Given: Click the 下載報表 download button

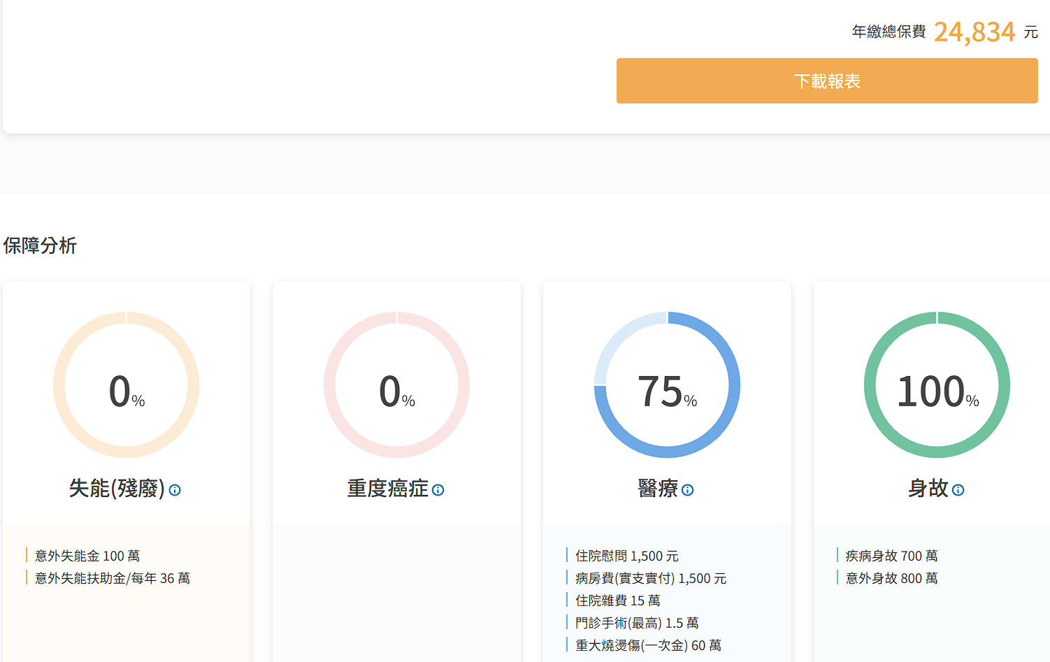Looking at the screenshot, I should pyautogui.click(x=826, y=81).
